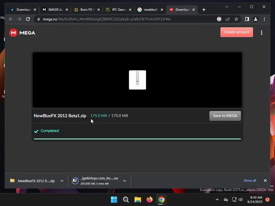This screenshot has height=206, width=275.
Task: Click the address bar URL
Action: [107, 19]
